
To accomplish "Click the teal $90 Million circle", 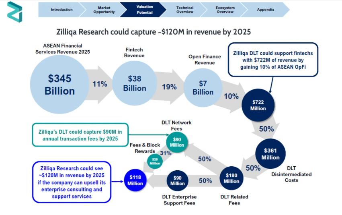I will tap(177, 142).
